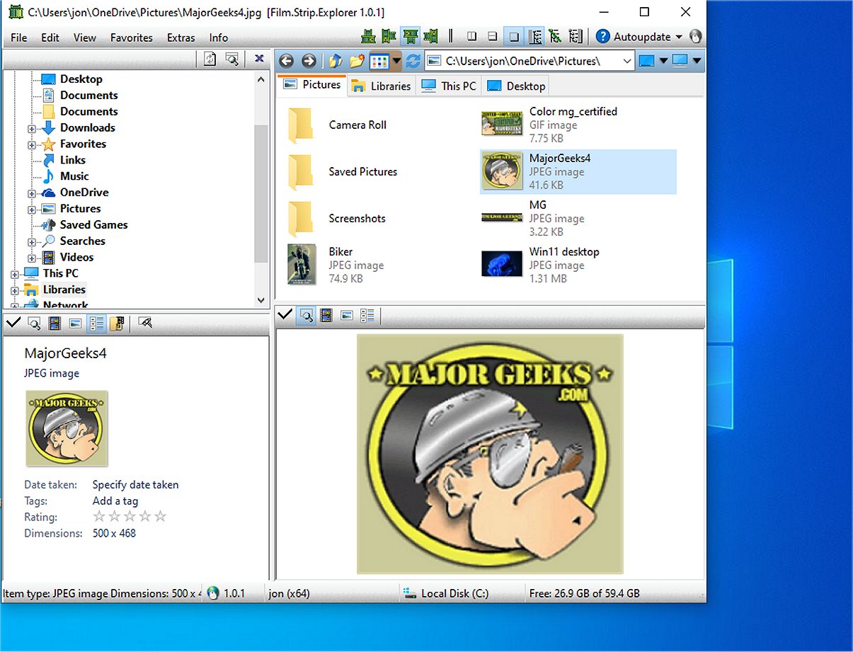Click the magnifier icon in details pane toolbar
853x652 pixels.
click(x=33, y=324)
